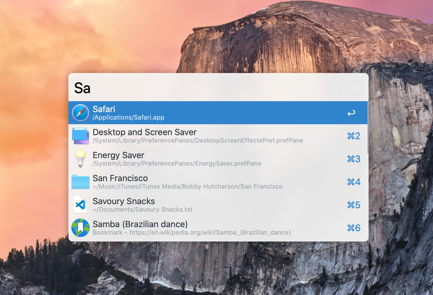This screenshot has height=295, width=433.
Task: Click the results list scrollbar
Action: click(x=368, y=127)
